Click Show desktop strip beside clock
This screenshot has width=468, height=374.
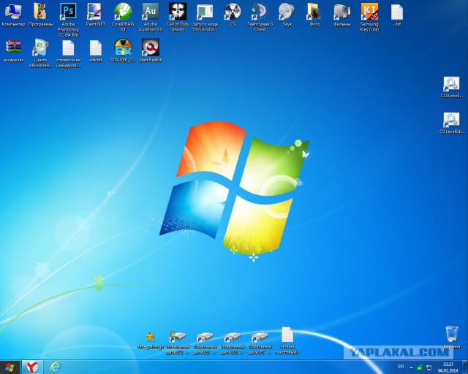pyautogui.click(x=466, y=367)
